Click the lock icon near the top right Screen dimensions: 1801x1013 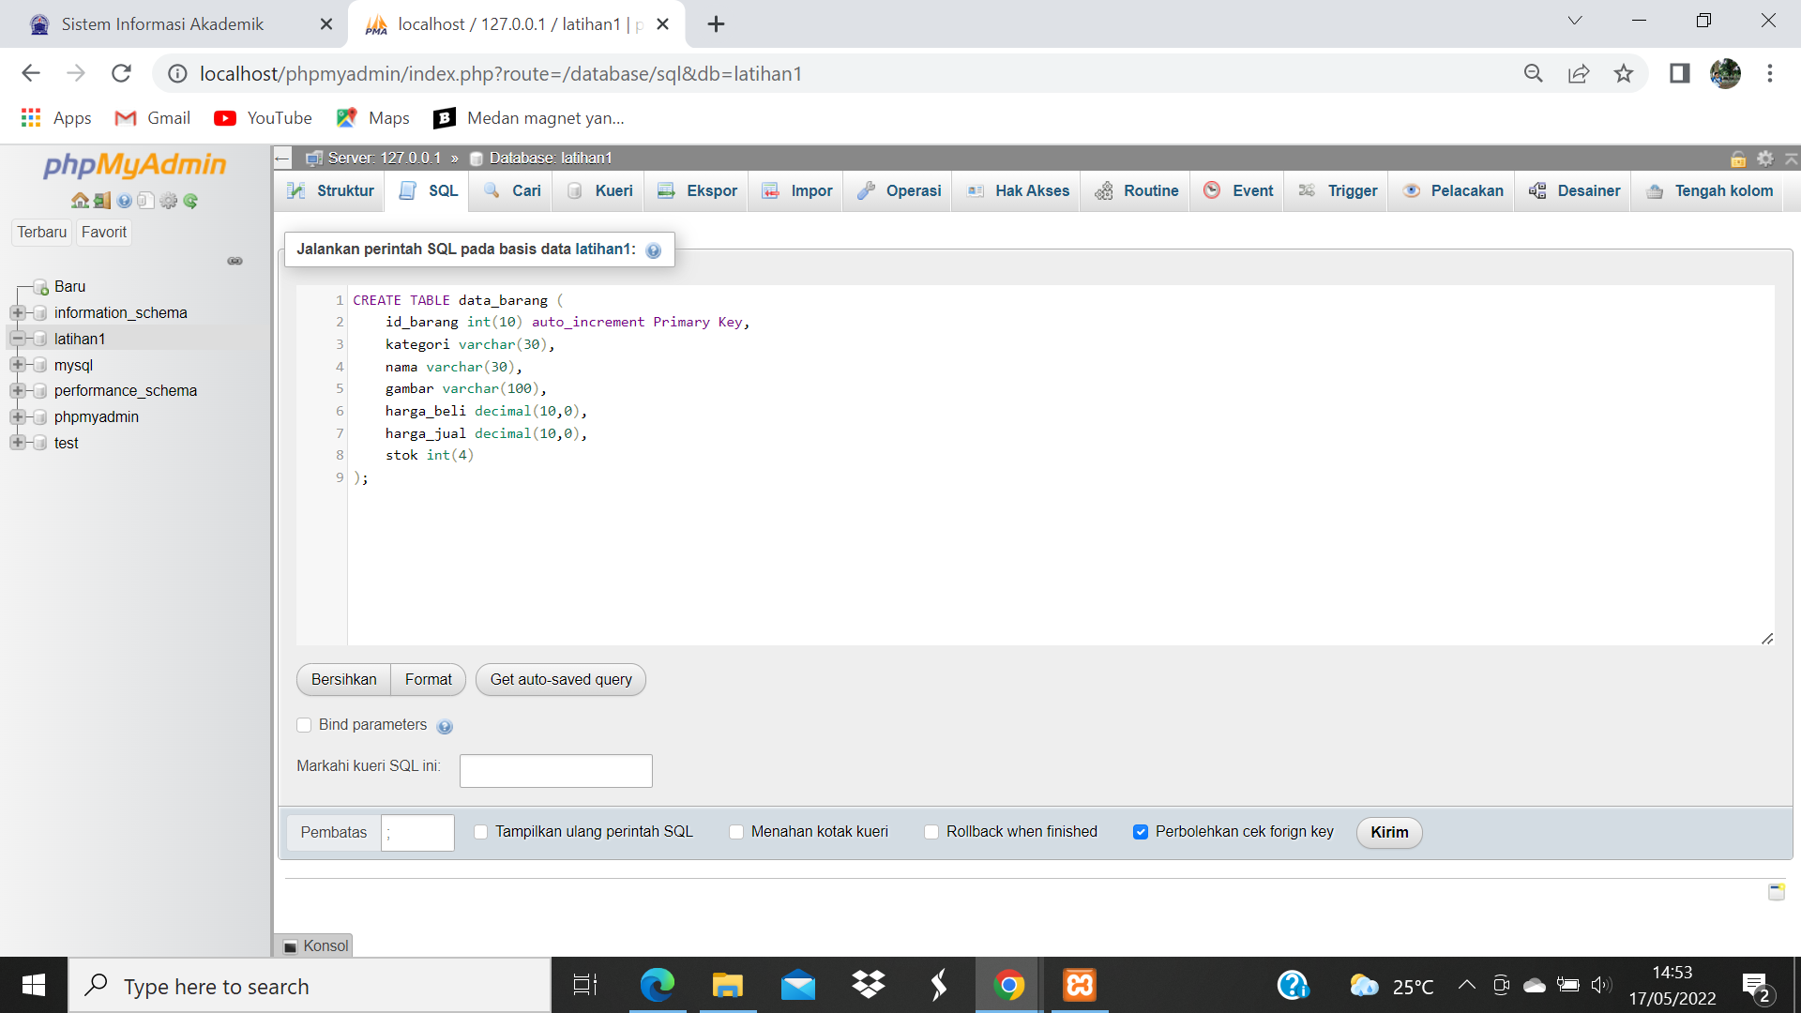(1738, 159)
